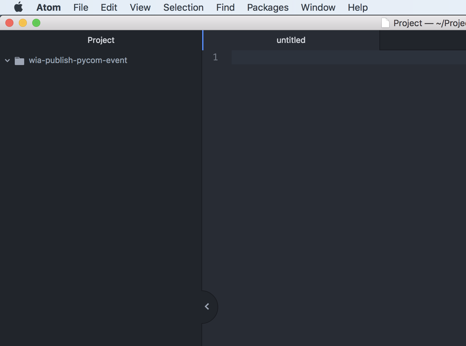Open the Edit menu
Screen dimensions: 466x346
click(x=109, y=7)
